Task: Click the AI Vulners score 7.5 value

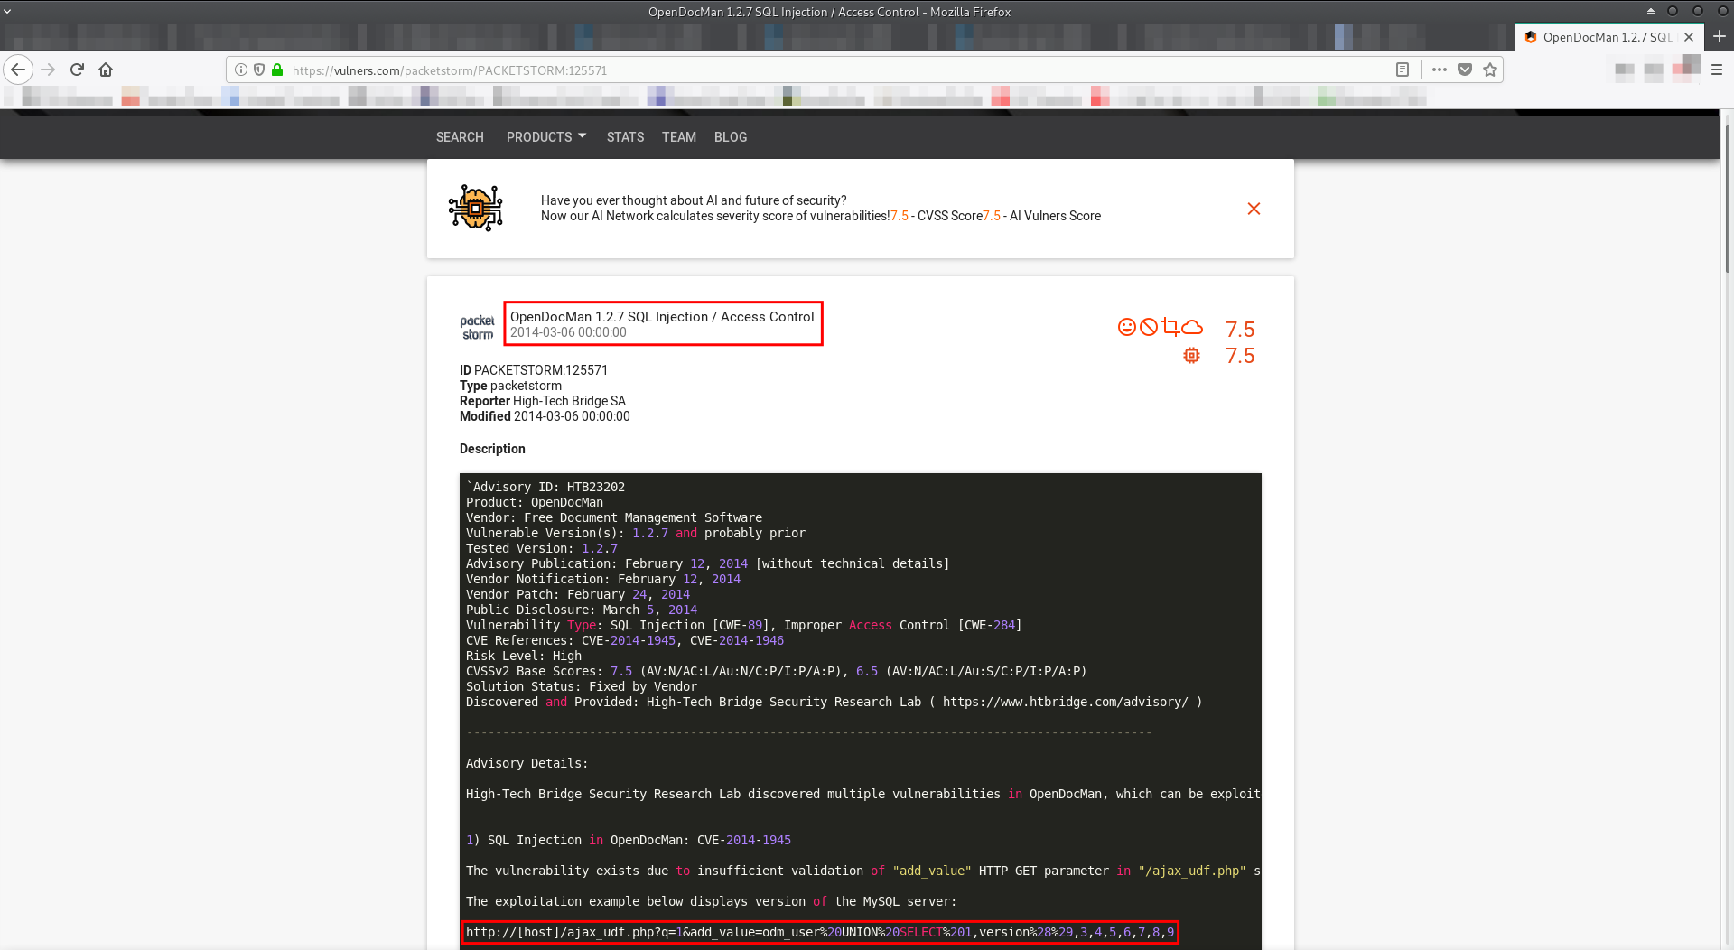Action: [x=1240, y=356]
